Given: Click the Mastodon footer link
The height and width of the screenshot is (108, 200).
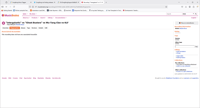Looking at the screenshot, I should click(x=41, y=78).
